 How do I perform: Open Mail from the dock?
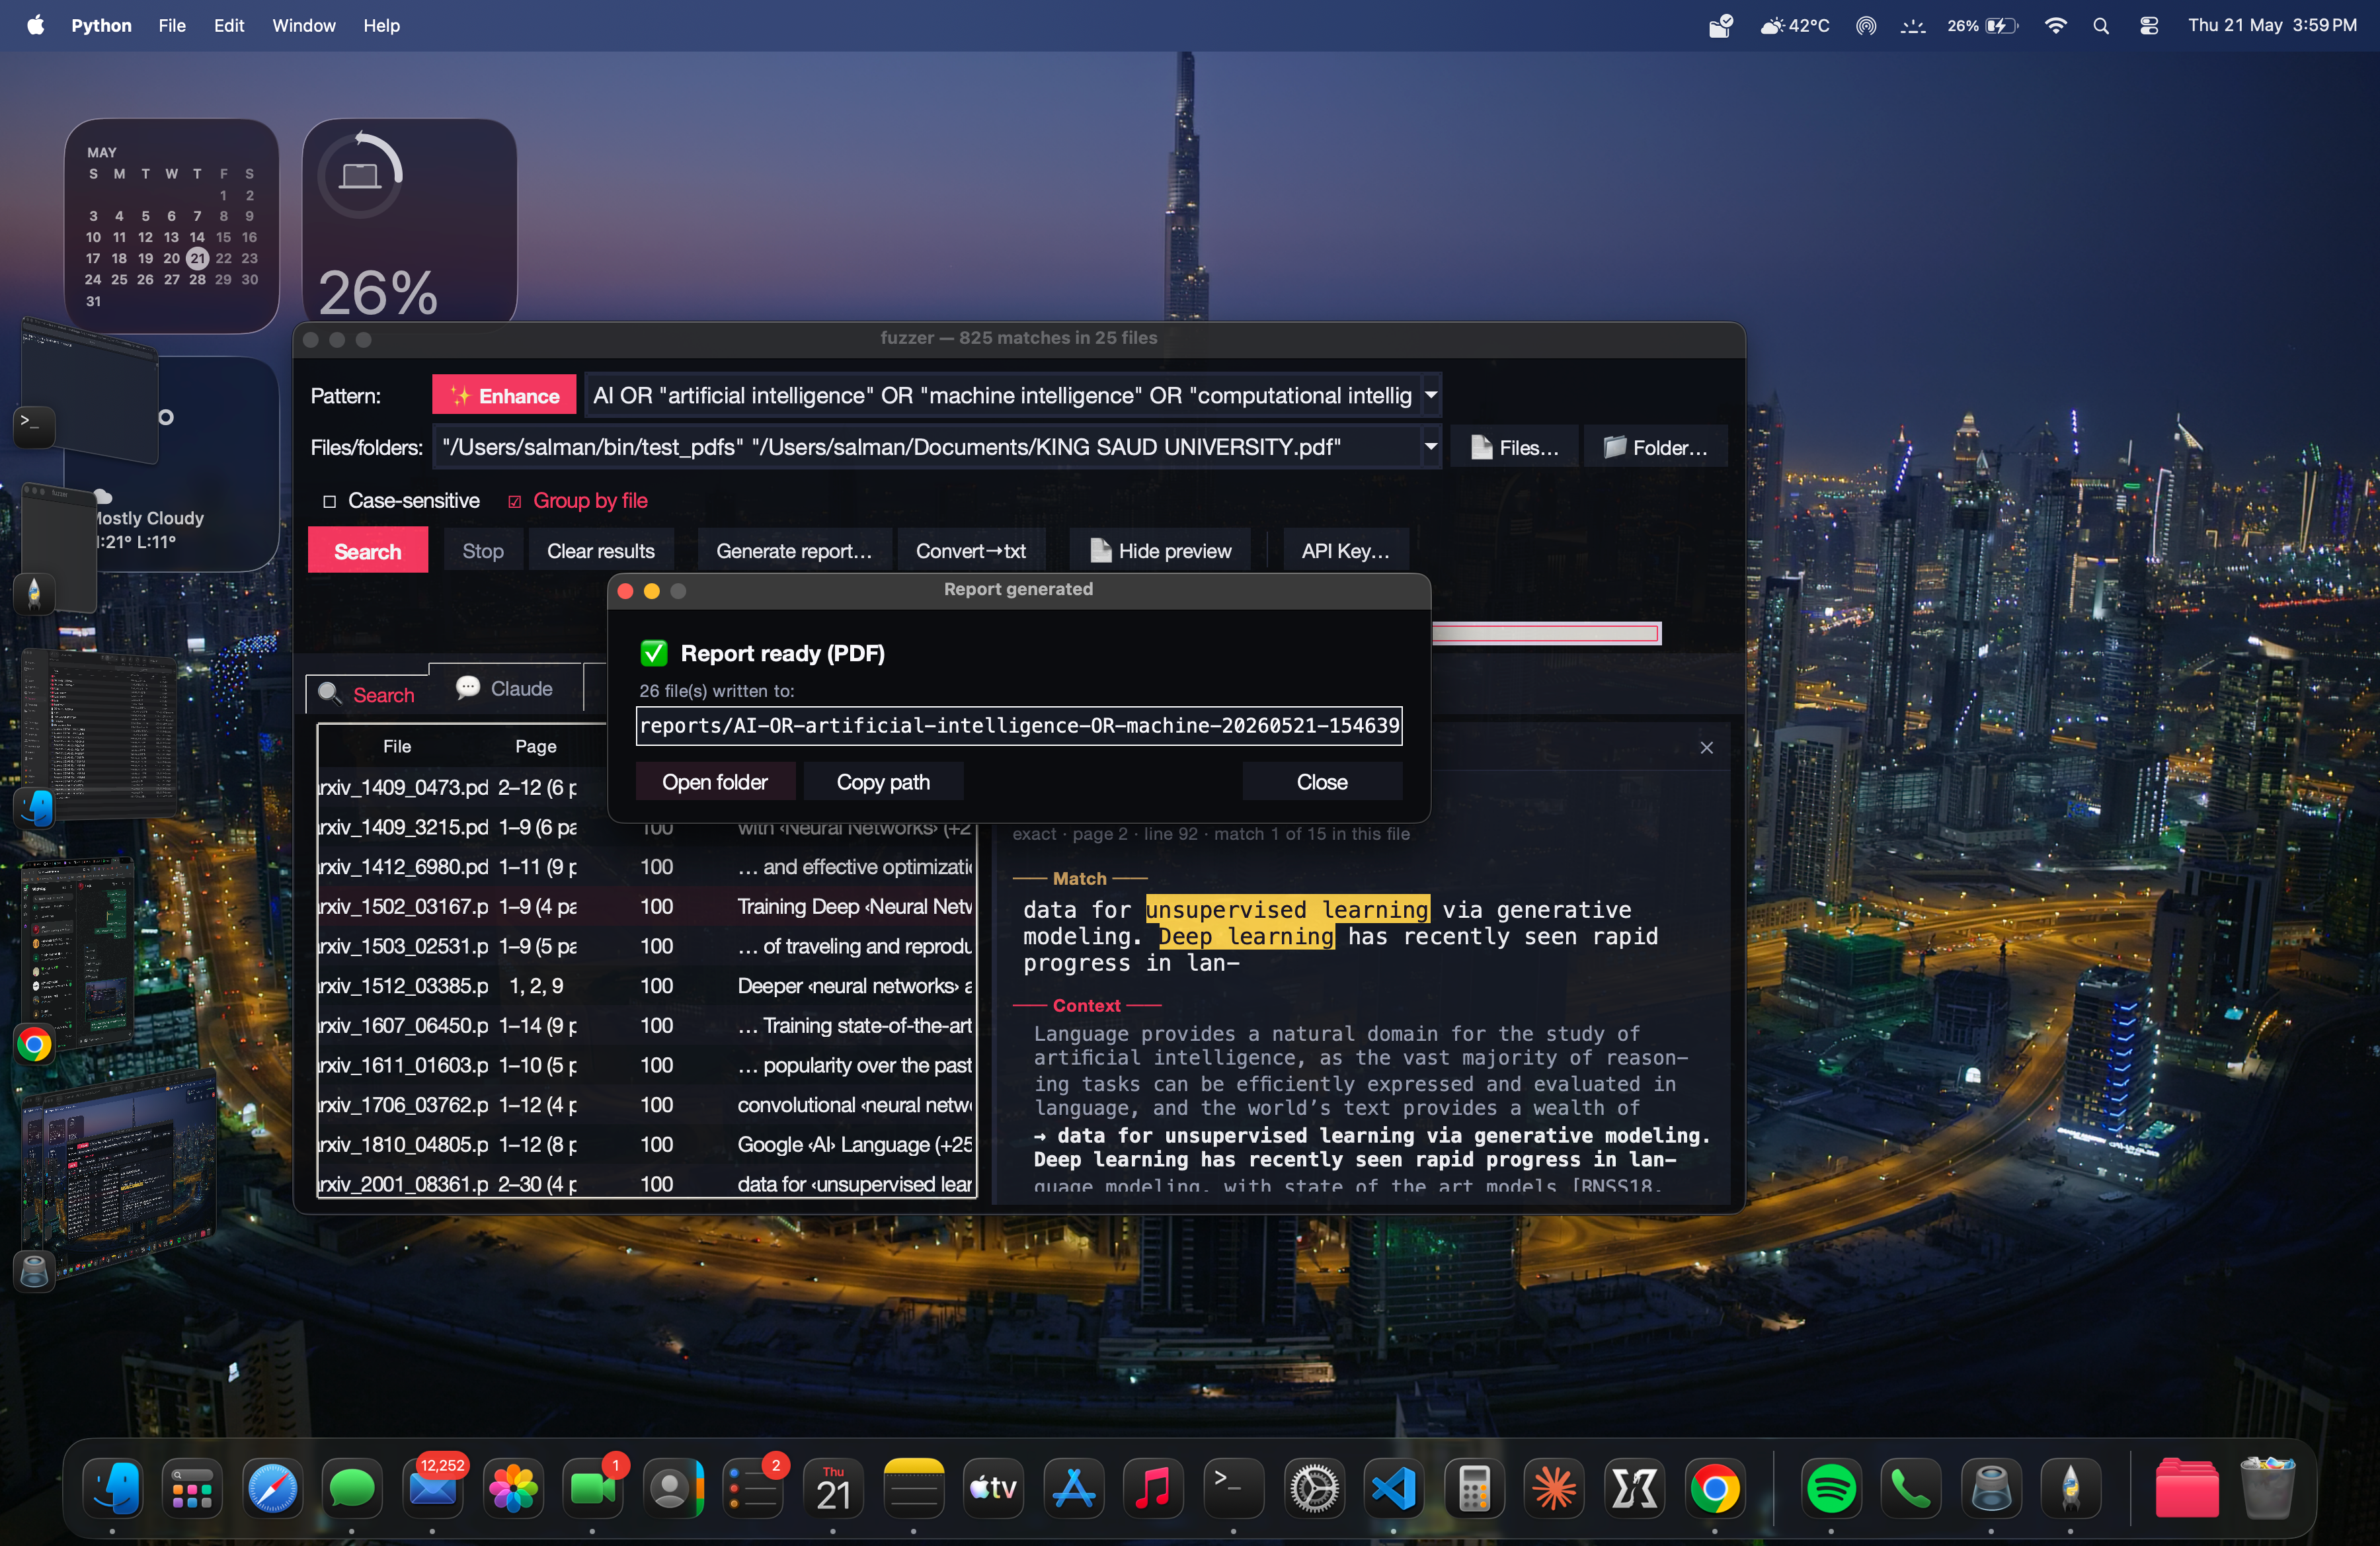click(432, 1488)
